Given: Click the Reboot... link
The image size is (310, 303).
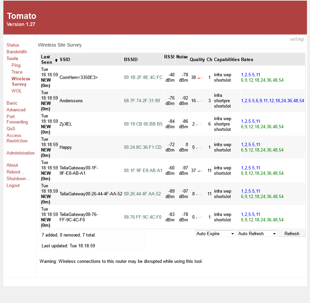Looking at the screenshot, I should (16, 172).
